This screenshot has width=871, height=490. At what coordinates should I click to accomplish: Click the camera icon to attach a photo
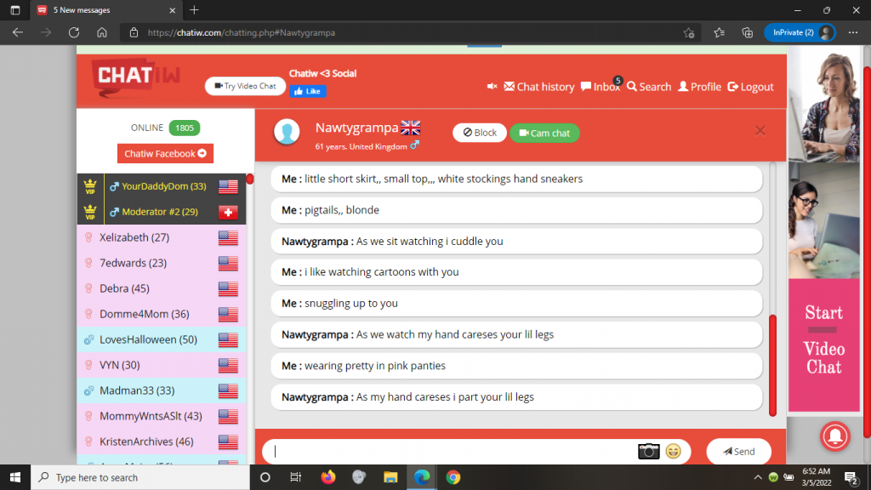coord(649,451)
